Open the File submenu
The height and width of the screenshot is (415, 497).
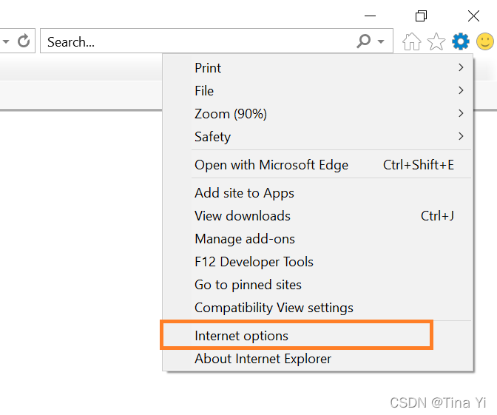[318, 91]
